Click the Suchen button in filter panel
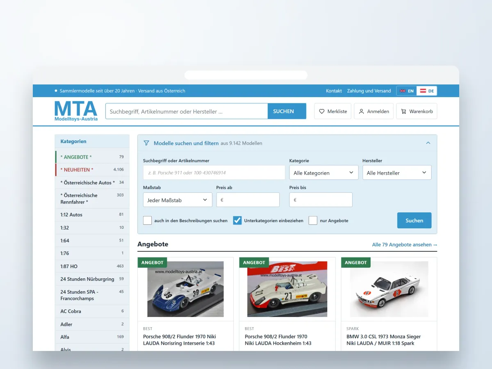 tap(414, 220)
